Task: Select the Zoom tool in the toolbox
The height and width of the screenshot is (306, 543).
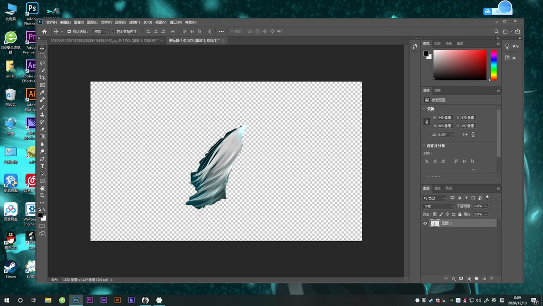Action: click(x=42, y=195)
